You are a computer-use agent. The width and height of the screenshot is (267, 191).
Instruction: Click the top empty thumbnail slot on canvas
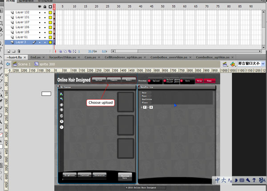pyautogui.click(x=125, y=102)
